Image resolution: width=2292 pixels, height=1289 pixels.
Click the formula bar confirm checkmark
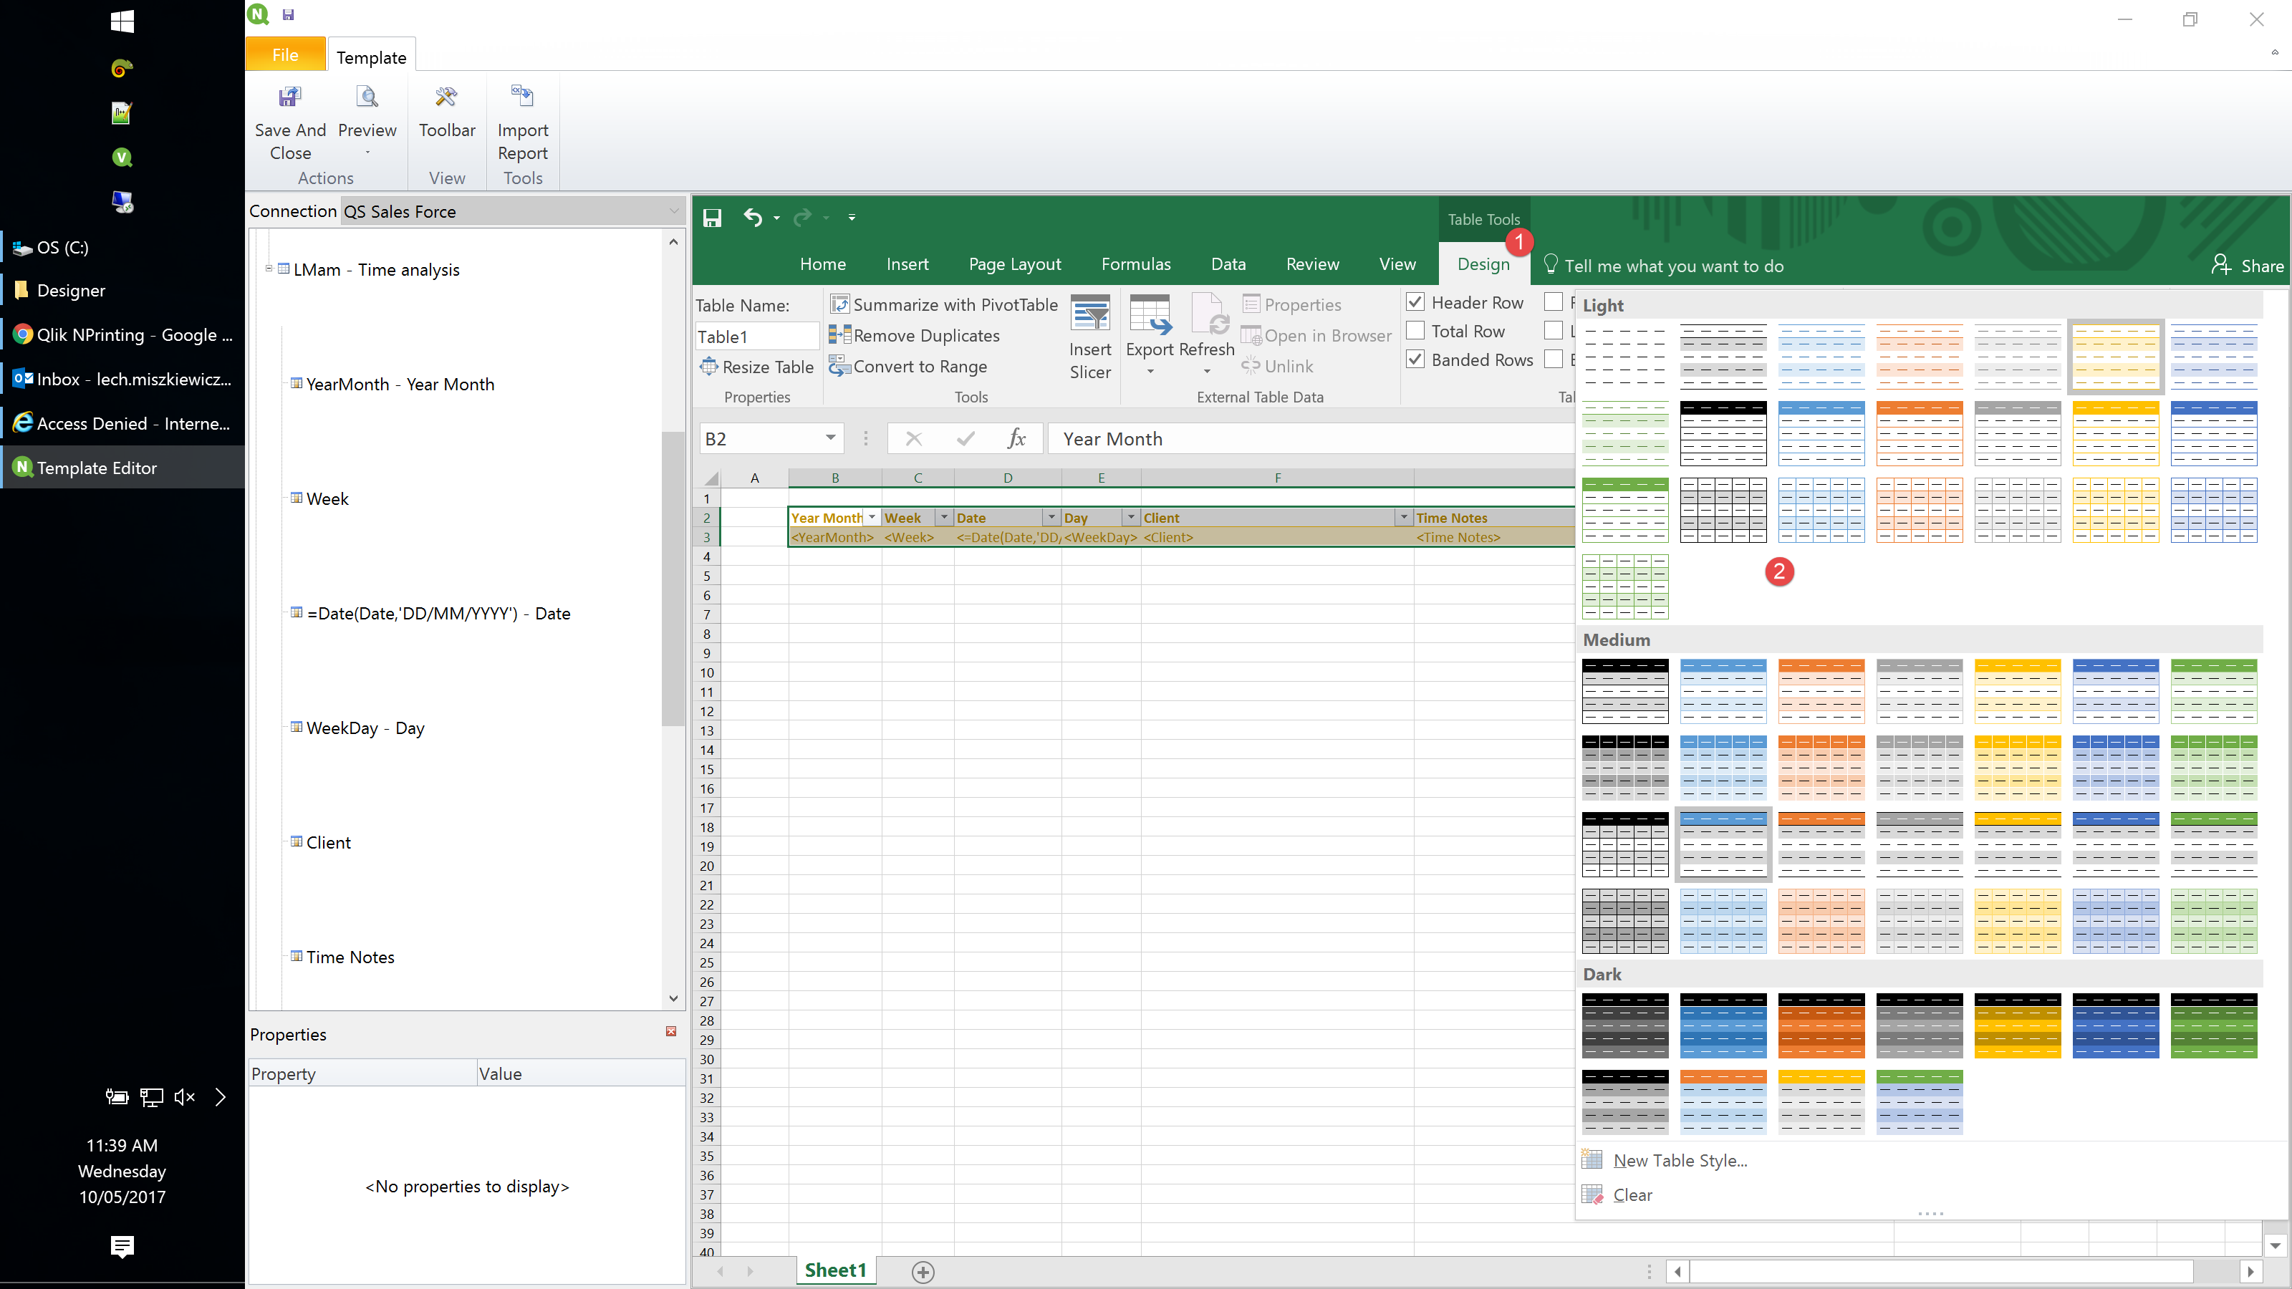(966, 438)
